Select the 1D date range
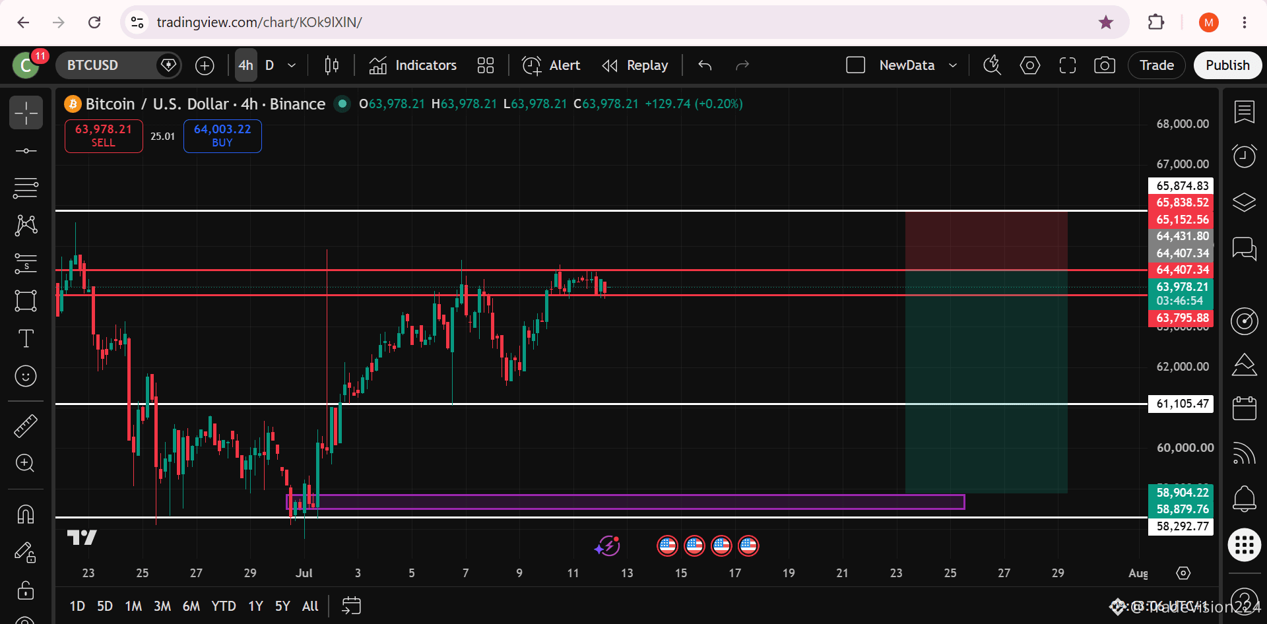 [77, 606]
